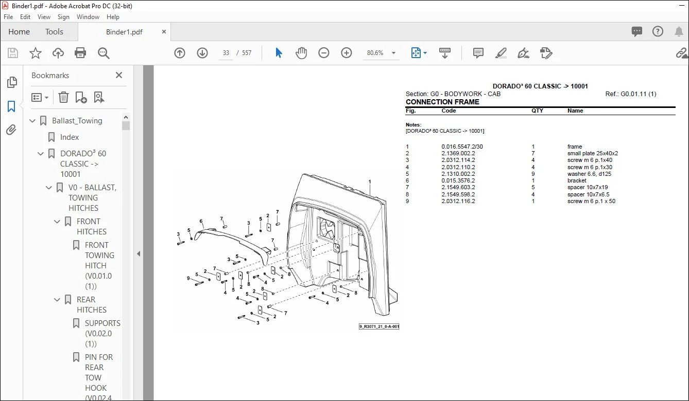
Task: Click the Stamp tool icon
Action: [546, 53]
